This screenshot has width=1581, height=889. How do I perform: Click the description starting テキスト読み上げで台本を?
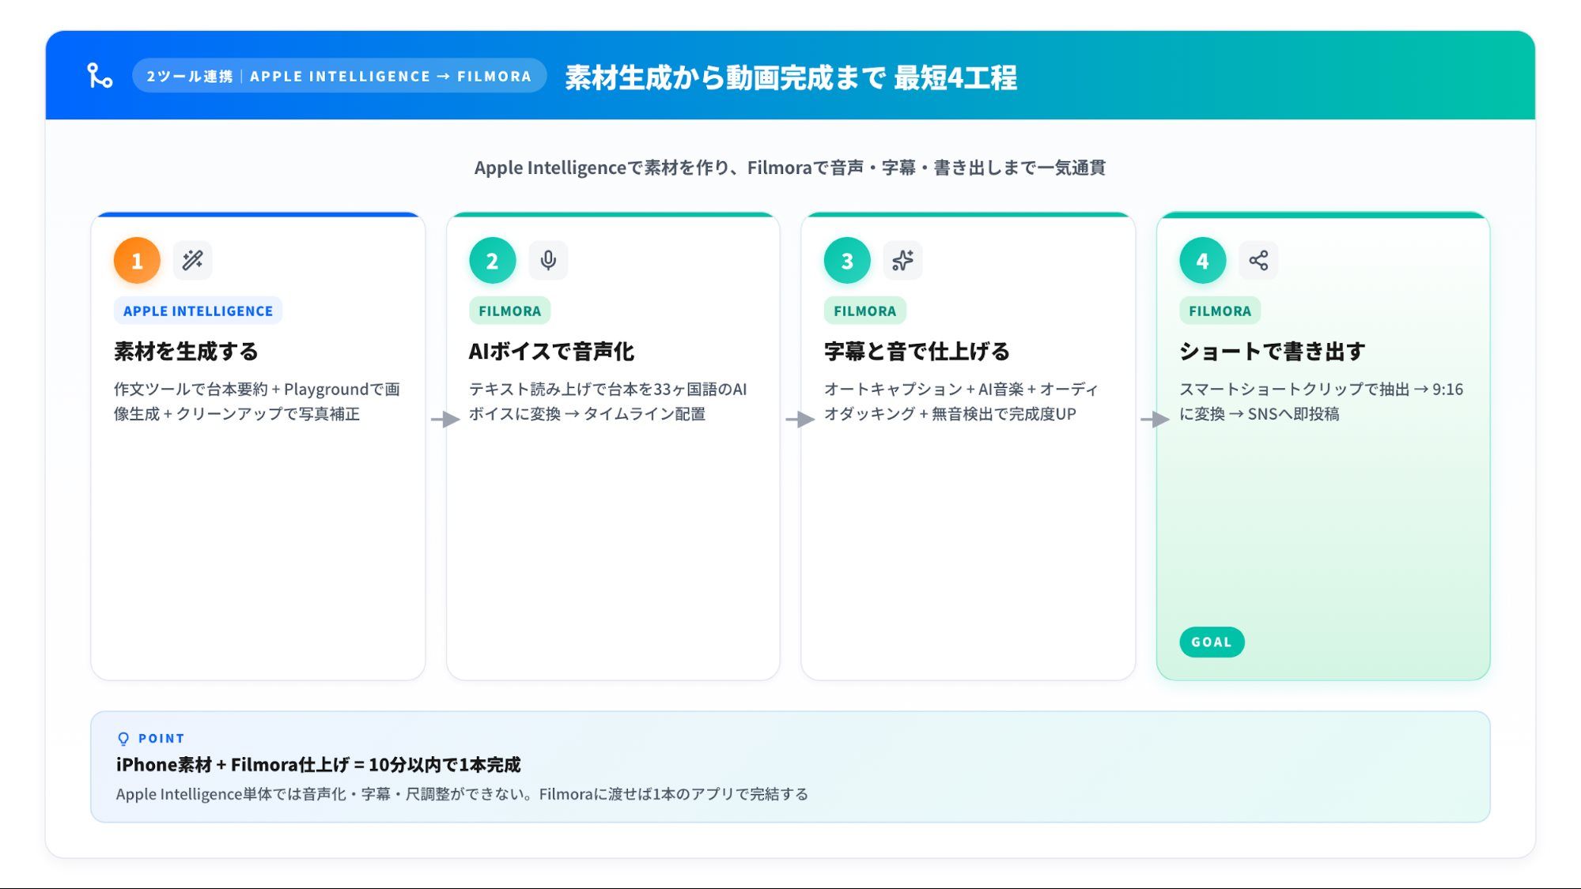tap(607, 401)
